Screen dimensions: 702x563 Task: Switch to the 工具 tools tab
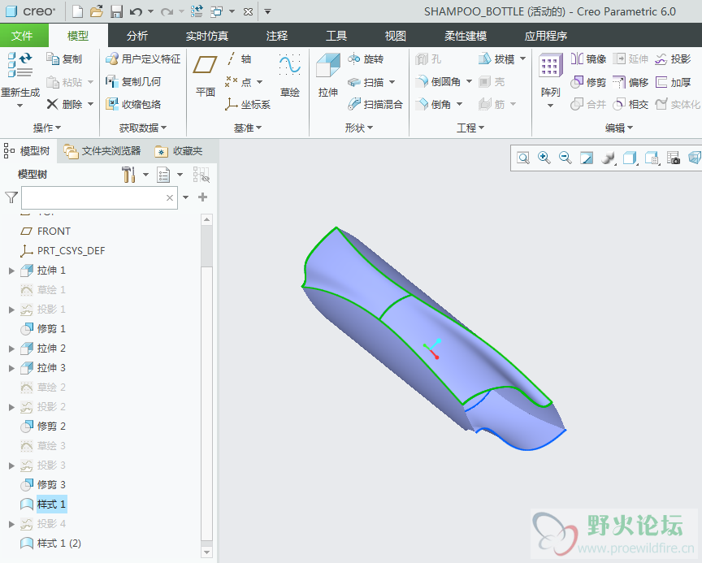tap(336, 36)
